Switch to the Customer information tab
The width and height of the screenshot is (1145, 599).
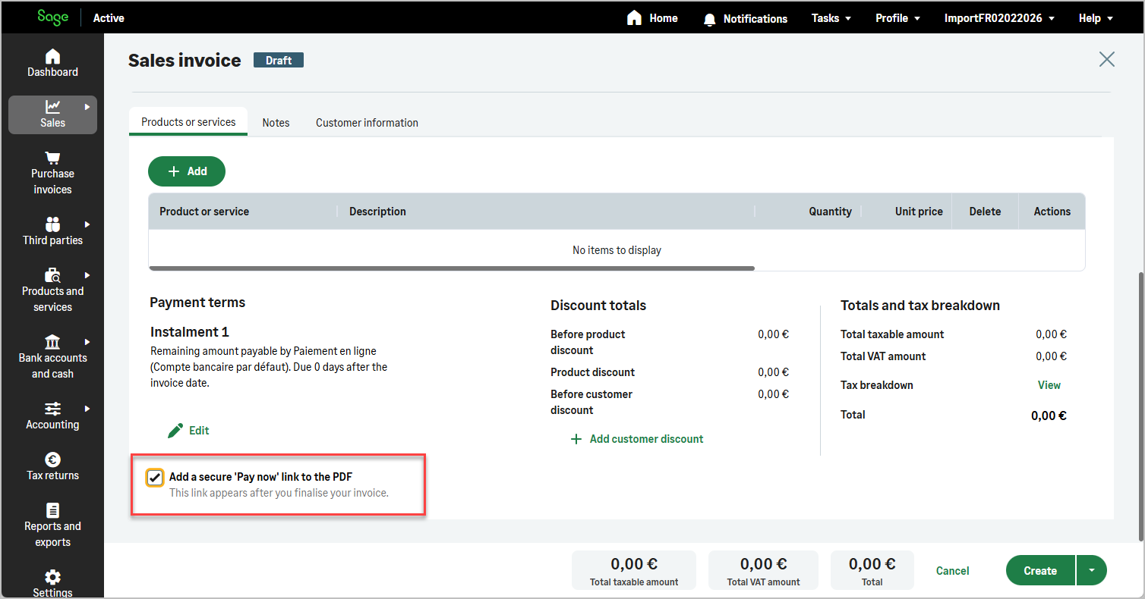click(367, 122)
